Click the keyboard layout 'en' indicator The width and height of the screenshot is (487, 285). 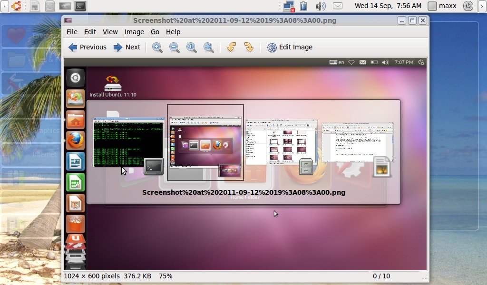[337, 62]
